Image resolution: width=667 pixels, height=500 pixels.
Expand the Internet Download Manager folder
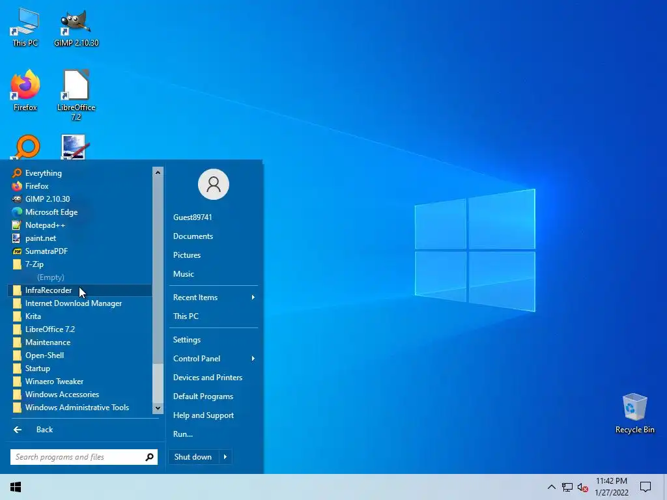tap(80, 303)
